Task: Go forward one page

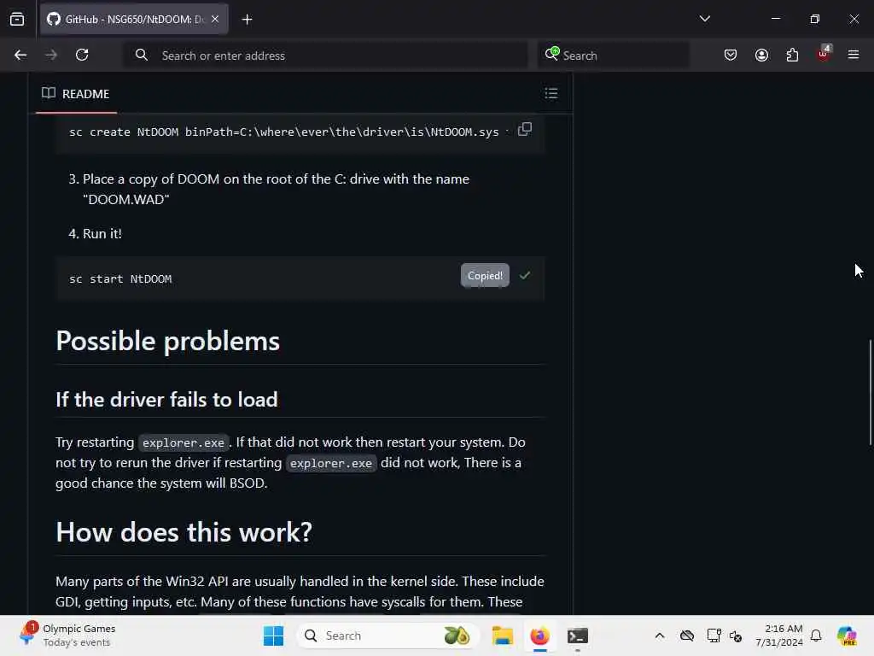Action: [x=51, y=55]
